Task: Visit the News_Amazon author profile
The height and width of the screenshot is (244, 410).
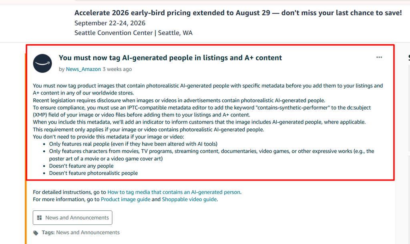Action: (x=83, y=69)
